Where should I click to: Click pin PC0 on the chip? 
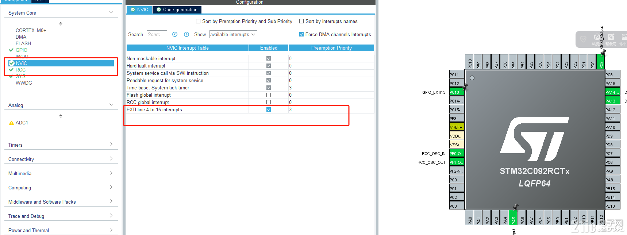click(x=457, y=180)
